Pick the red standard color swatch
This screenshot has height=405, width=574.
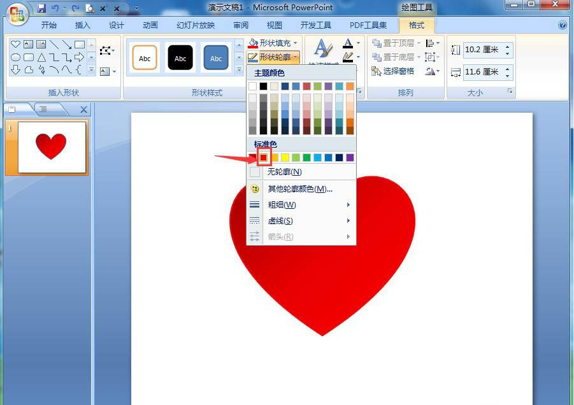click(264, 158)
